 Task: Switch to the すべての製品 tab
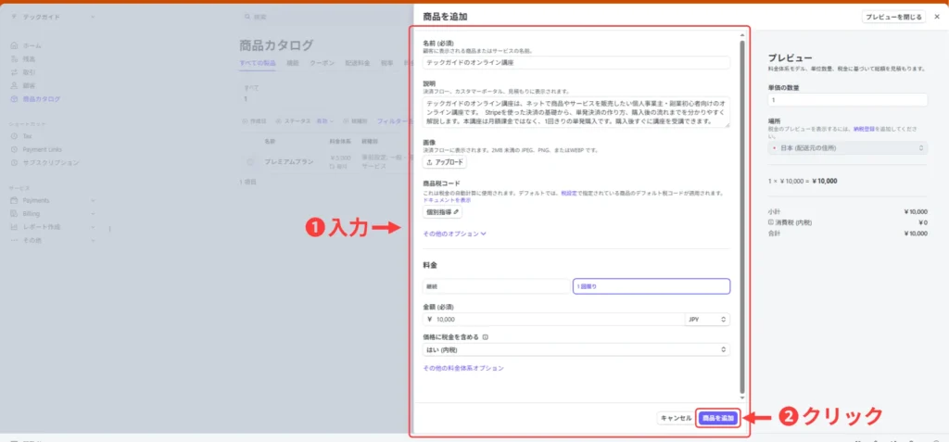point(258,63)
